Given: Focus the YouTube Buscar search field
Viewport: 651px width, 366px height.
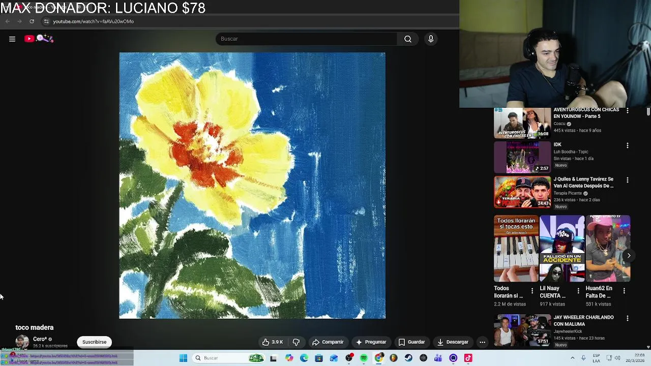Looking at the screenshot, I should tap(307, 39).
